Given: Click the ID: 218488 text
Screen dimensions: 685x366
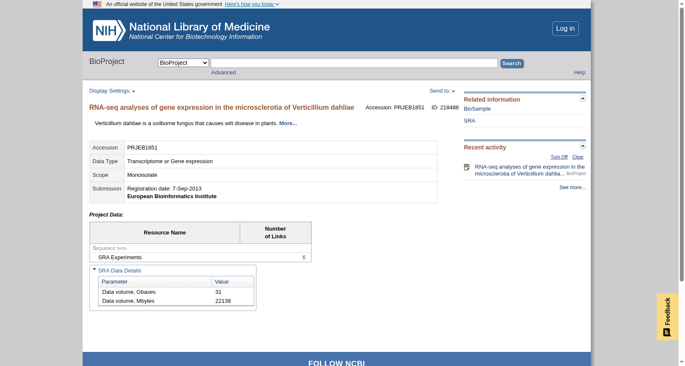Looking at the screenshot, I should (x=445, y=108).
